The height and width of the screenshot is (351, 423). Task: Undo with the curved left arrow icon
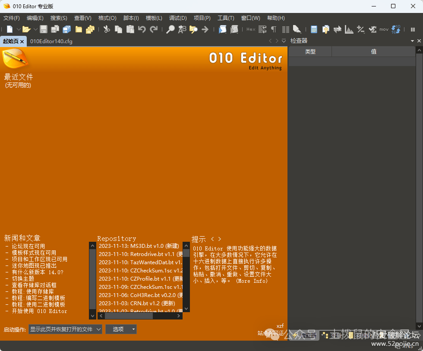point(142,29)
